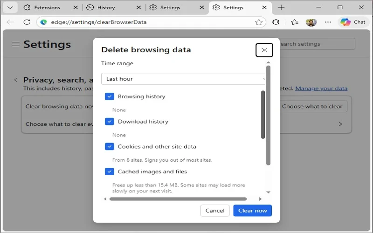Maximize the Edge window
The height and width of the screenshot is (233, 373).
point(340,7)
